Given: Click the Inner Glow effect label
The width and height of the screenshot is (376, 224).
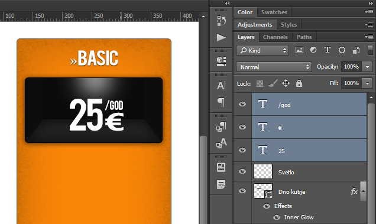Looking at the screenshot, I should [299, 217].
